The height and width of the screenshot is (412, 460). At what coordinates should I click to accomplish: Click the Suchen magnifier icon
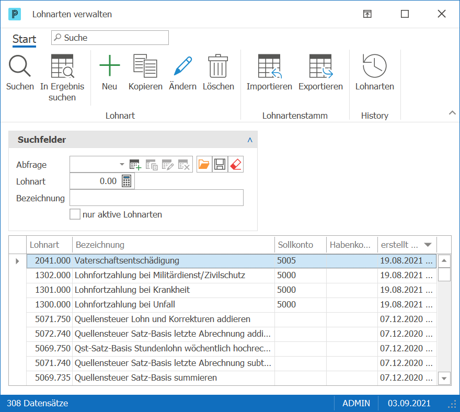pos(20,66)
